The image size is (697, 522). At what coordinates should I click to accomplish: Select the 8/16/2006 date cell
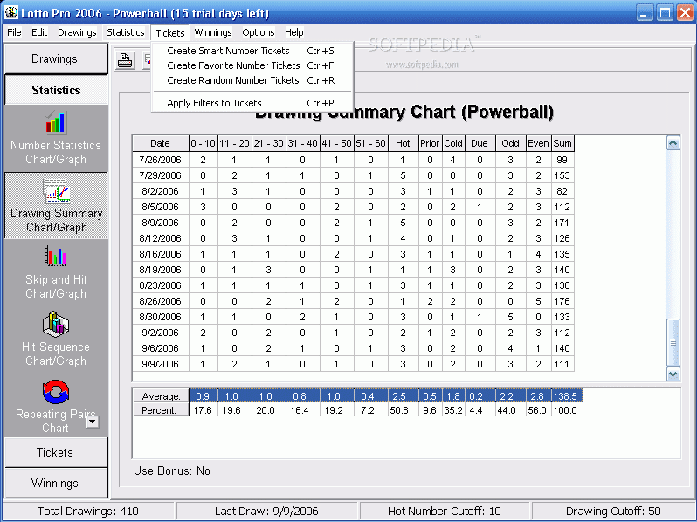click(161, 254)
